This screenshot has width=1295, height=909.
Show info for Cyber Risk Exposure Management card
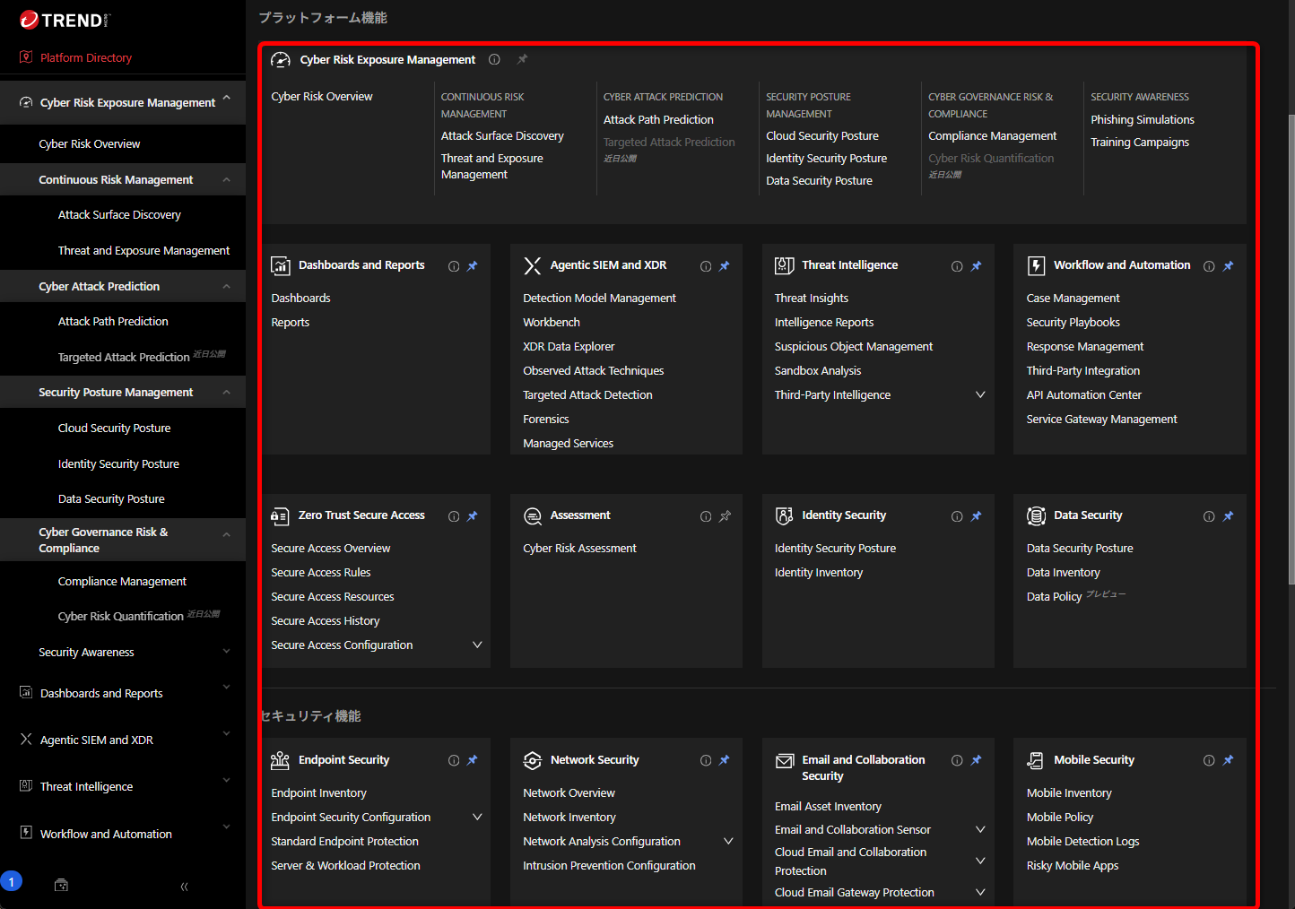[494, 59]
